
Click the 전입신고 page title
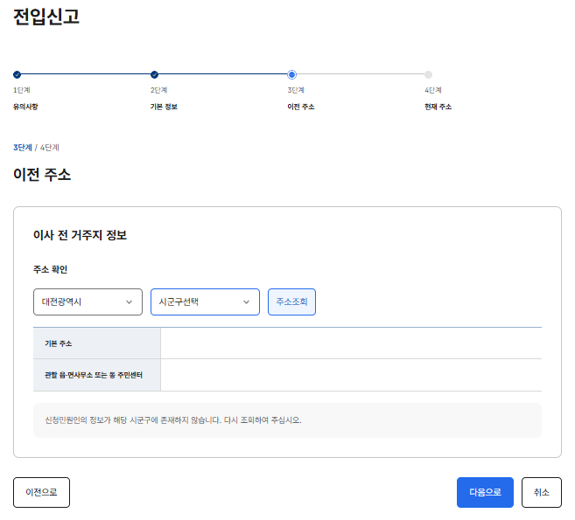pos(46,17)
